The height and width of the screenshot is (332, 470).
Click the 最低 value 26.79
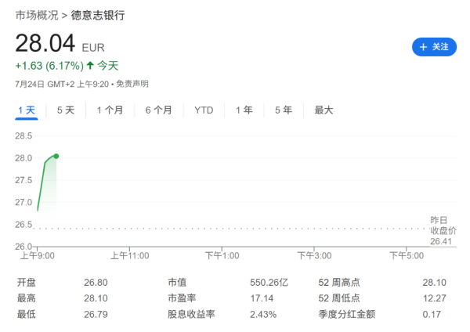tap(96, 314)
